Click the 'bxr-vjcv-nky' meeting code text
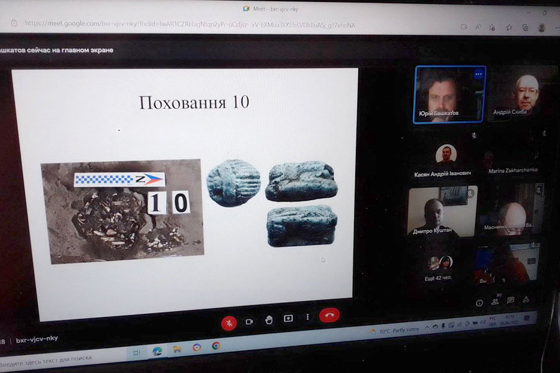The height and width of the screenshot is (373, 560). 37,339
